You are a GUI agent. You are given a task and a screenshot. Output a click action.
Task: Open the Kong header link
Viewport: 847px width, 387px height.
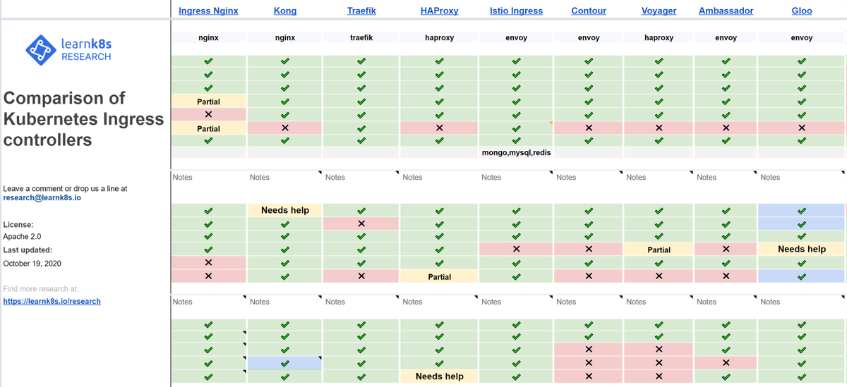coord(285,11)
